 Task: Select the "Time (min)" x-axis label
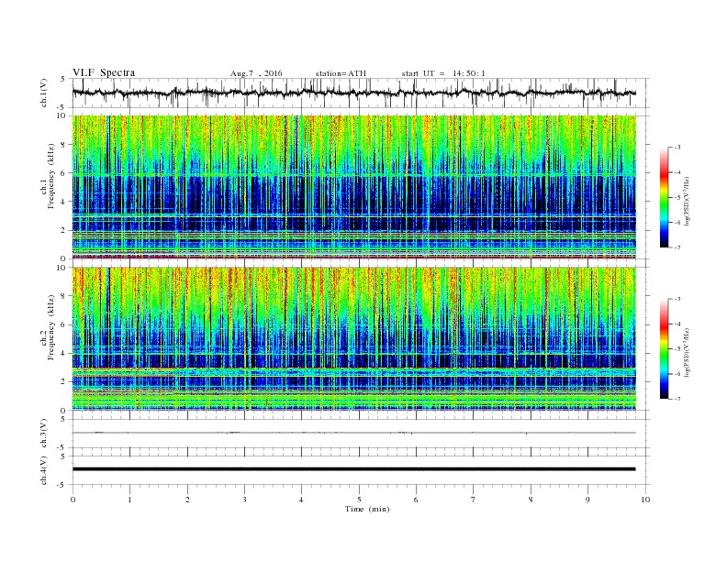(x=367, y=509)
